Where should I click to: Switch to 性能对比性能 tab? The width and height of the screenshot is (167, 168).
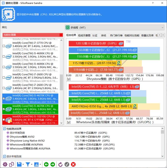[x=132, y=35]
